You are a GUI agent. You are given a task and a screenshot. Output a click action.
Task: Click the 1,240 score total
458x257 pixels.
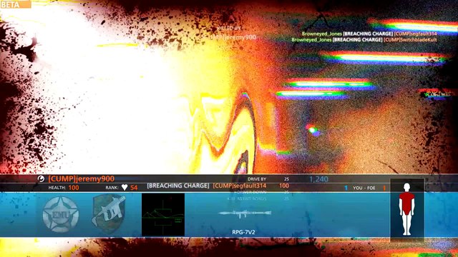pyautogui.click(x=318, y=179)
